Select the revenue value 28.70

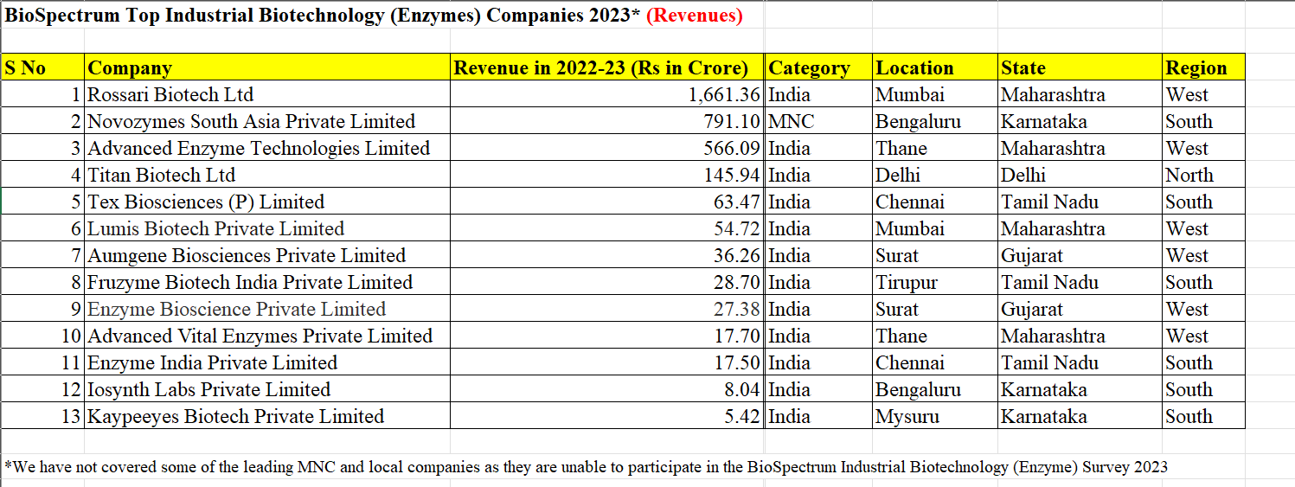(x=607, y=282)
